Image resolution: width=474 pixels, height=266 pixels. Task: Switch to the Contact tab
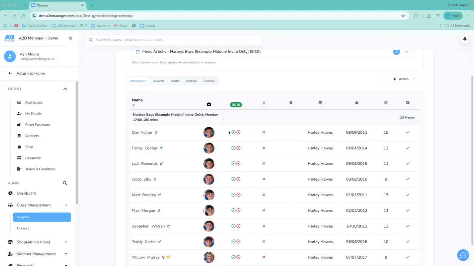[209, 81]
